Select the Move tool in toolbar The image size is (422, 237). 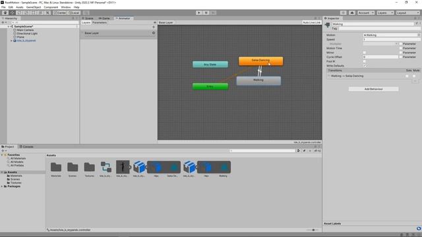(x=13, y=13)
